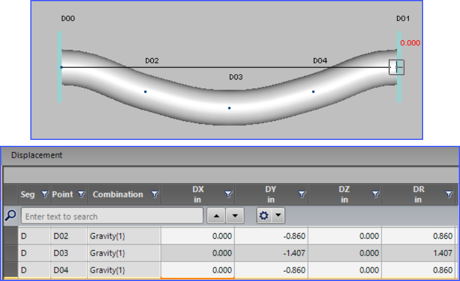Click the D01 anchor symbol on the pipe
460x281 pixels.
(x=396, y=68)
